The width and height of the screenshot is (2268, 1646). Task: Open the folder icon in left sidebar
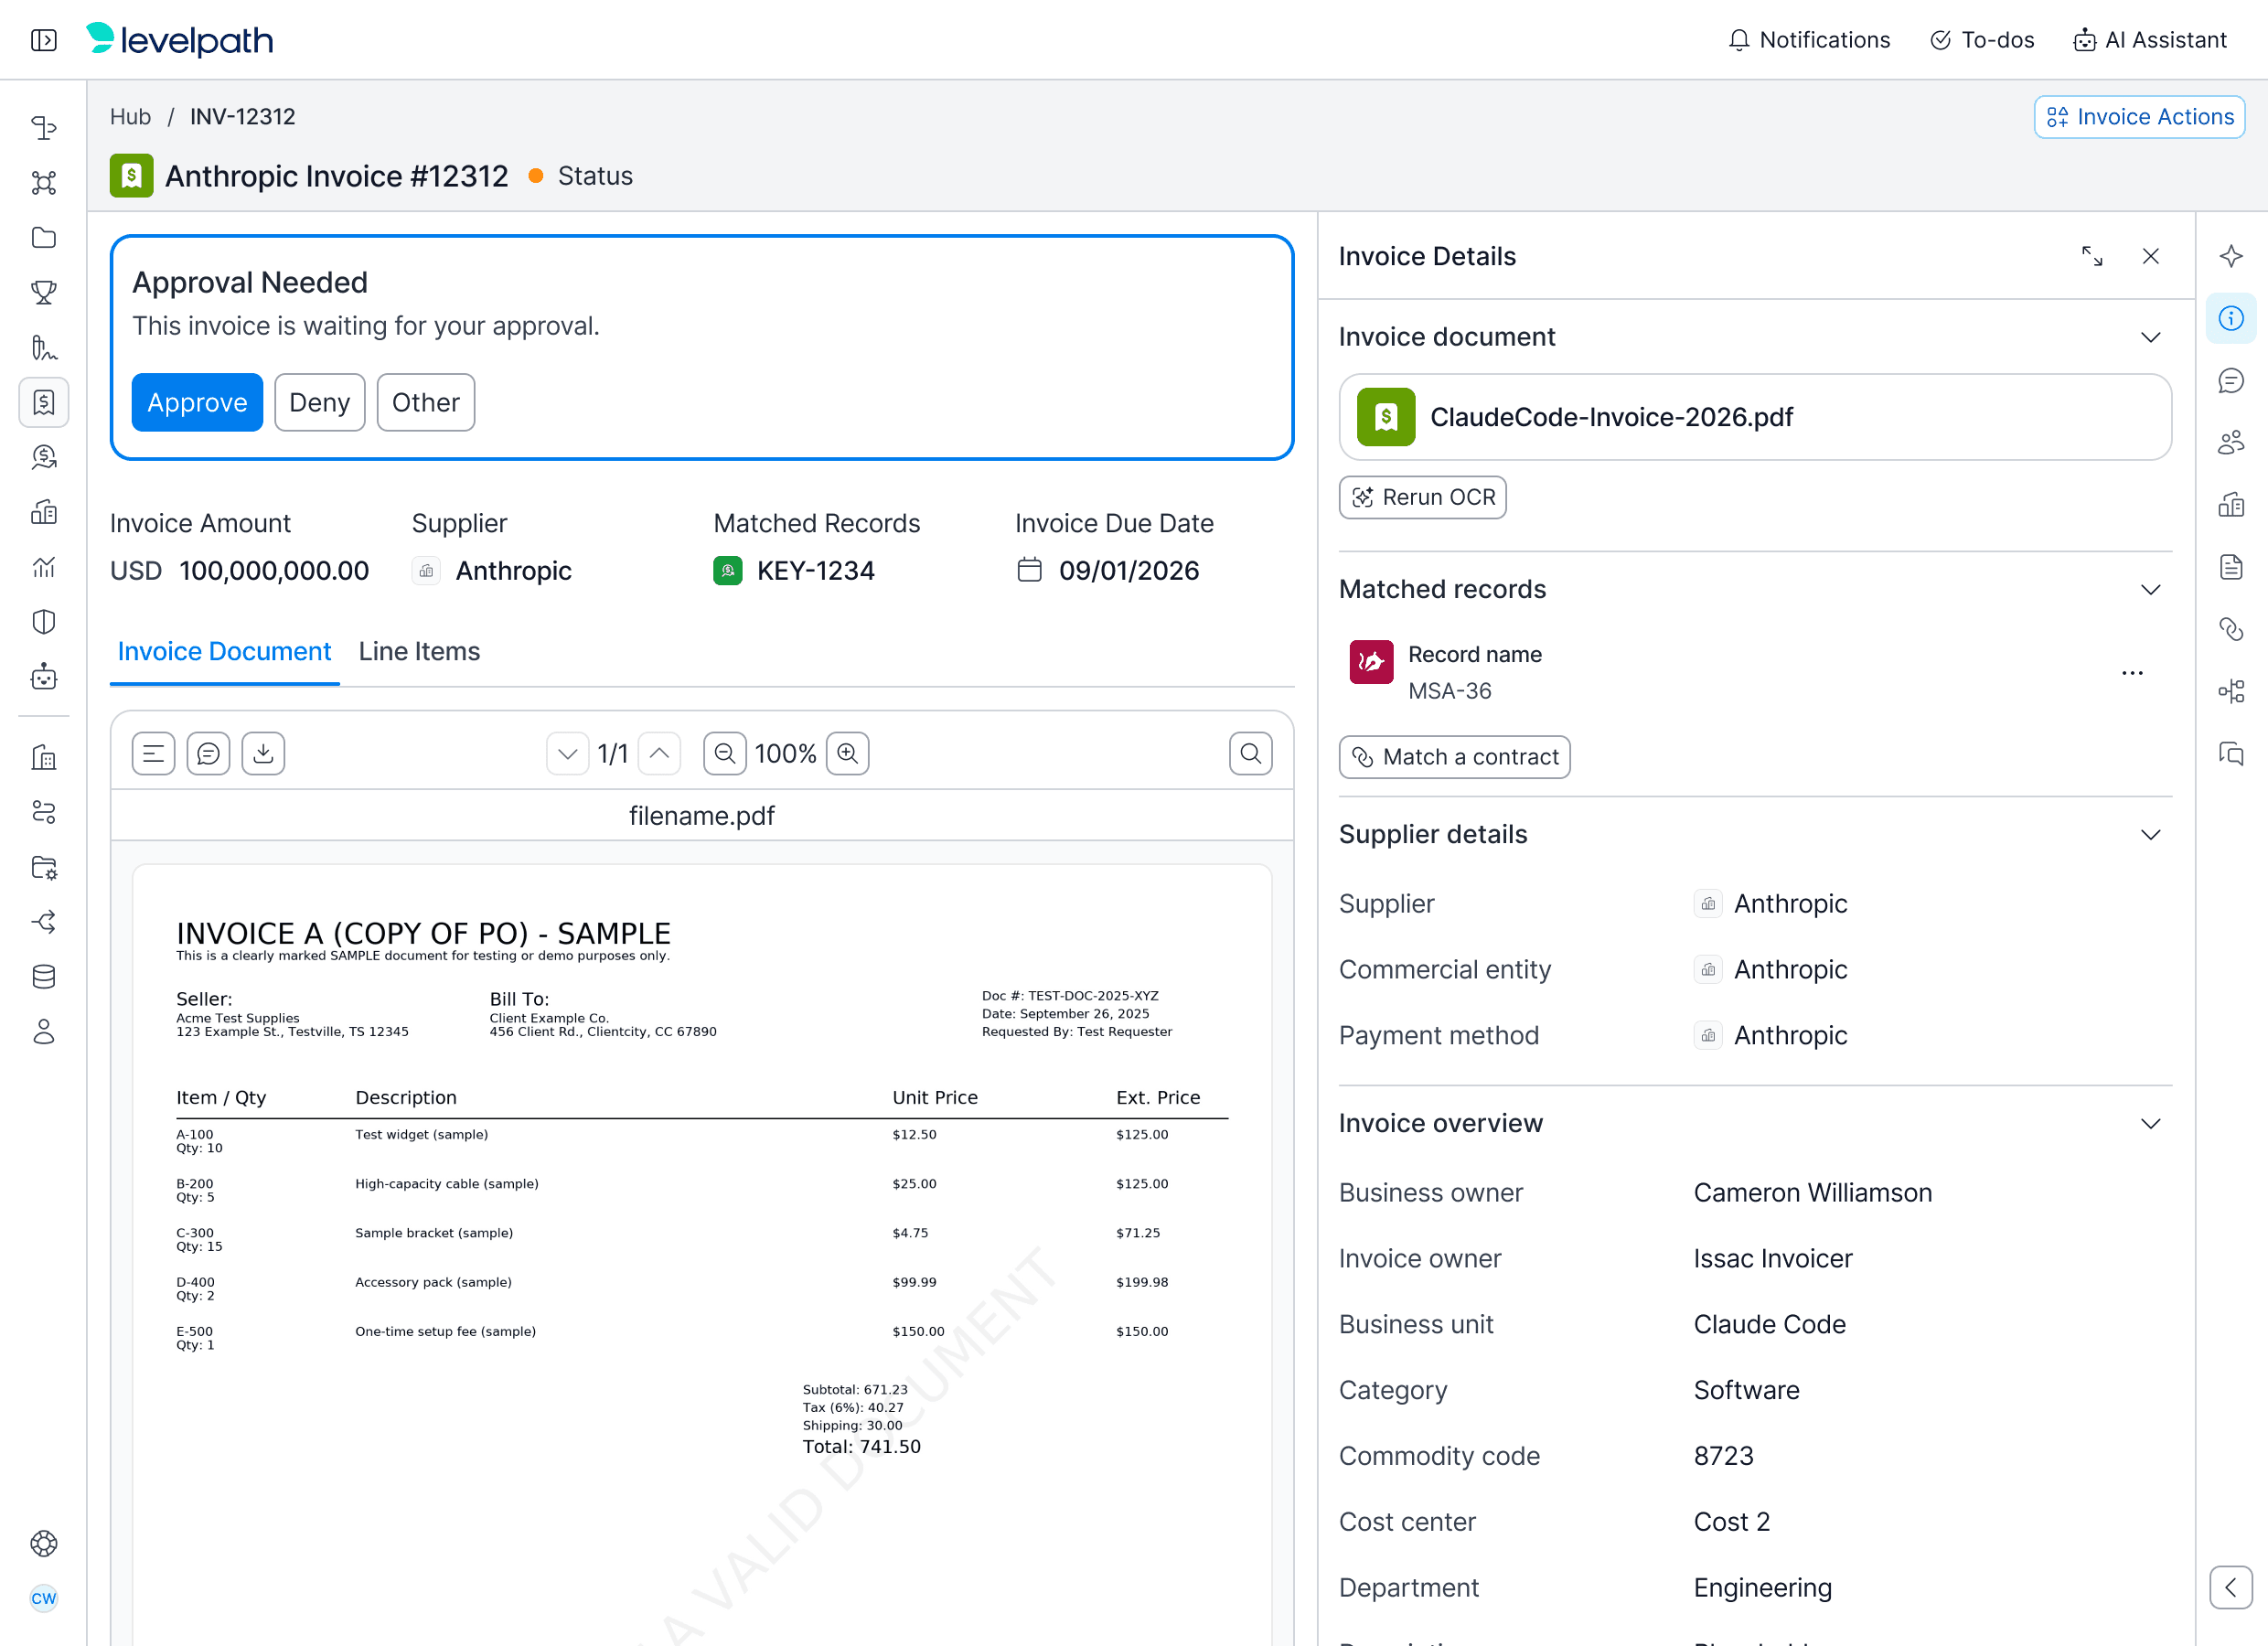point(43,237)
